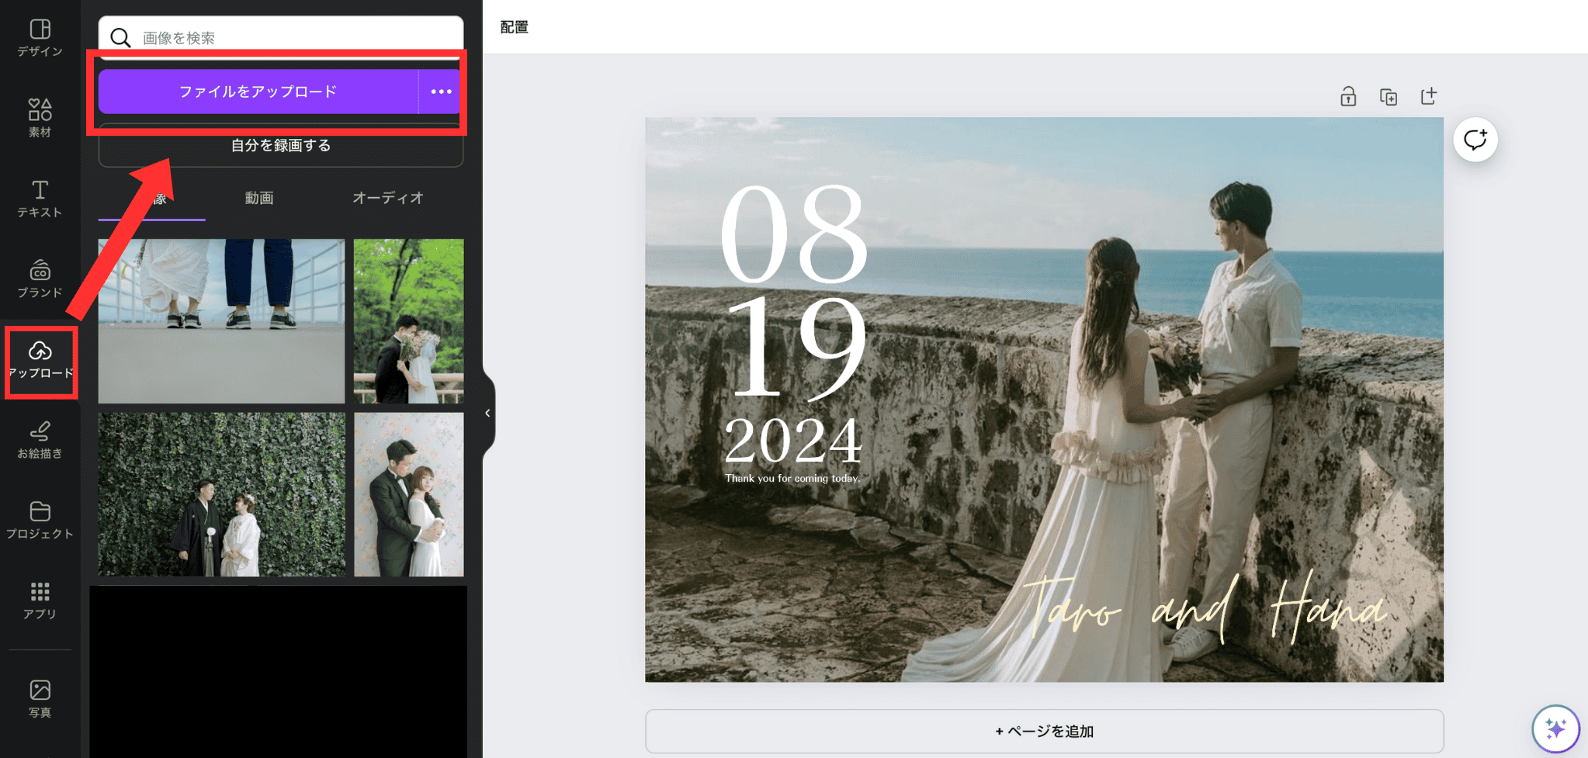Duplicate the page with the copy icon
1588x758 pixels.
point(1389,96)
